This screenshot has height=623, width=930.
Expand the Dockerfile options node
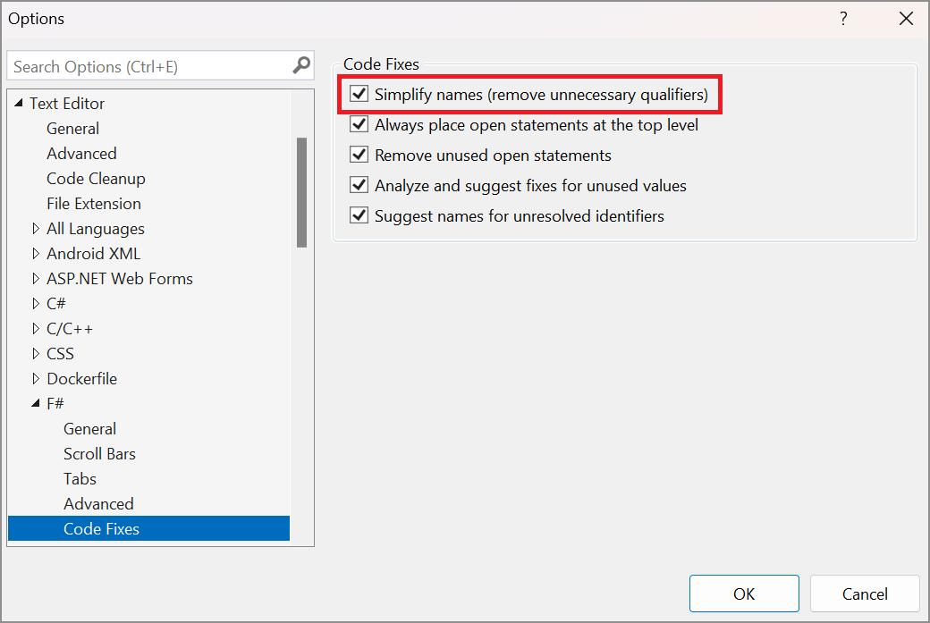[35, 378]
